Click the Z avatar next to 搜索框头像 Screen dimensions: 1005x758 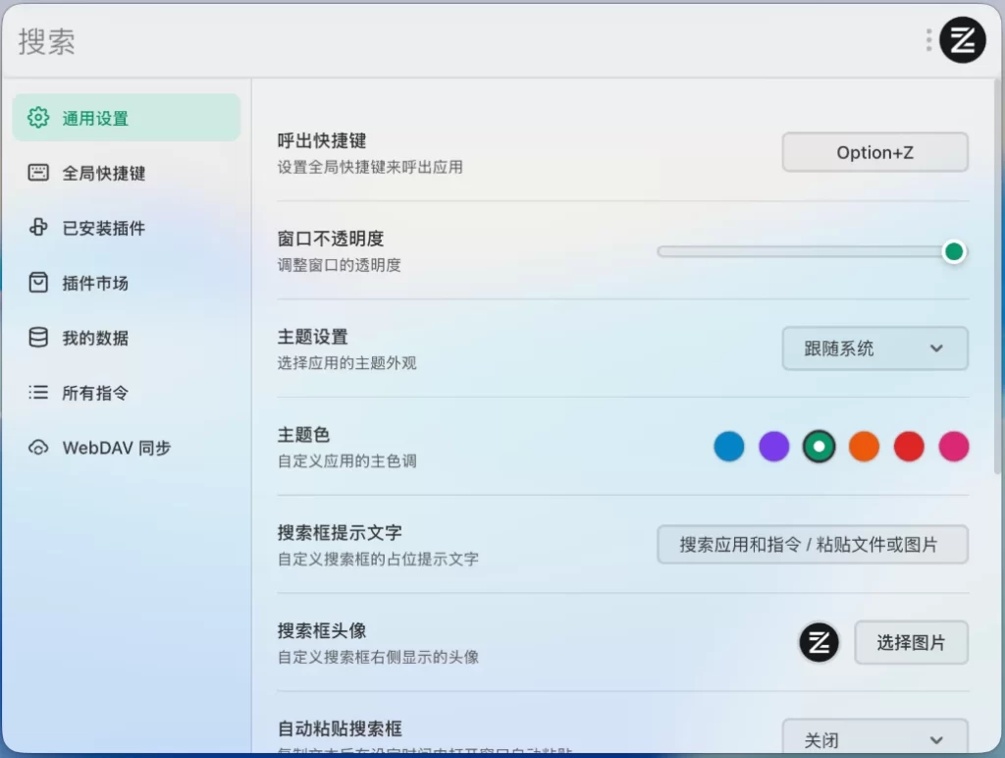point(819,643)
